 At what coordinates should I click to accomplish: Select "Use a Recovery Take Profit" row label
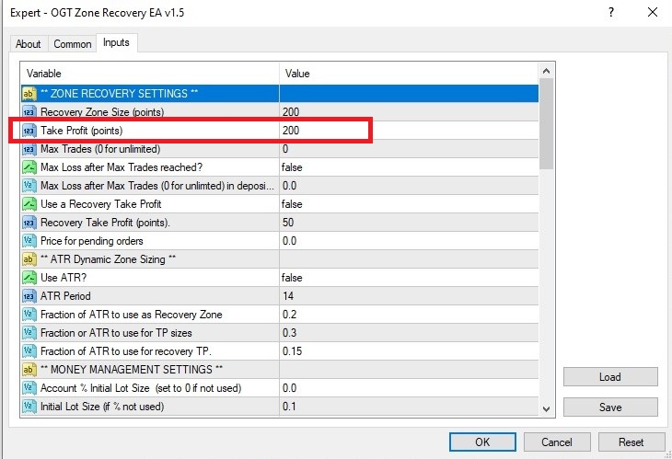click(x=100, y=204)
